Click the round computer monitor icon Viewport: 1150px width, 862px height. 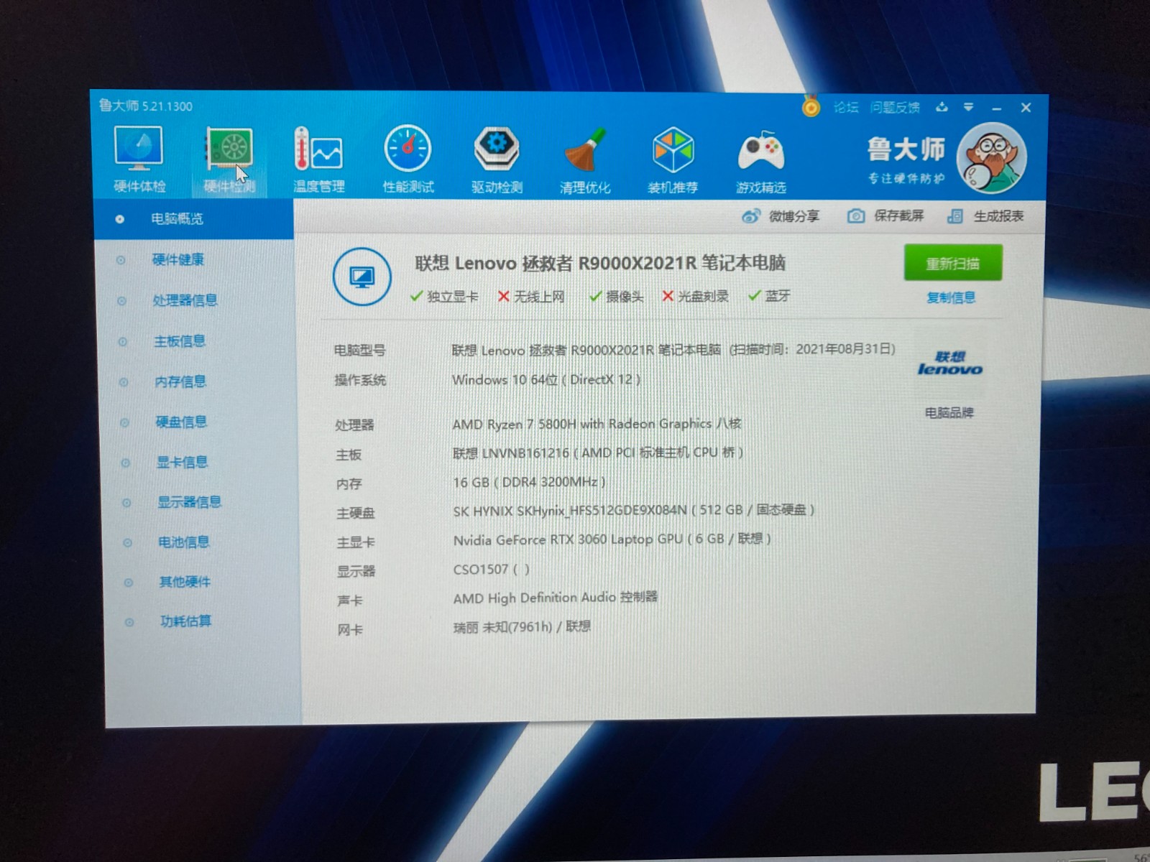point(362,277)
